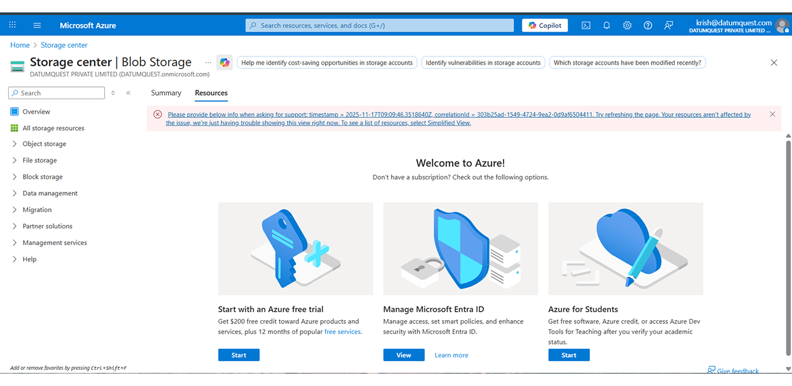The image size is (792, 386).
Task: Switch to the Summary tab
Action: [166, 92]
